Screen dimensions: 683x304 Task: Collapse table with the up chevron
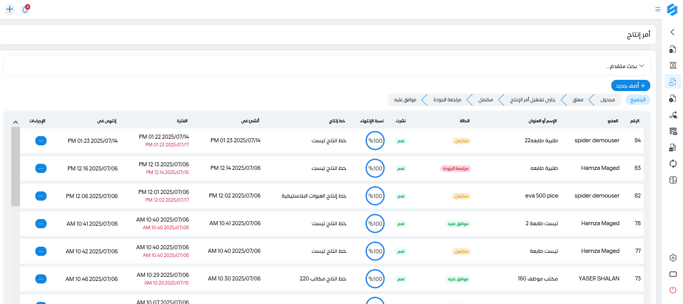15,122
